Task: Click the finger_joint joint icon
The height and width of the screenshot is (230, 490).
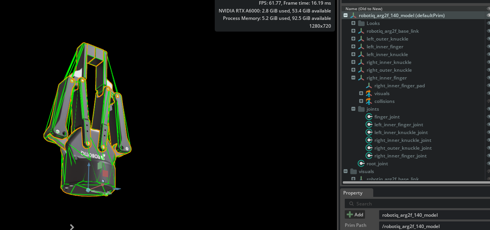Action: tap(369, 117)
